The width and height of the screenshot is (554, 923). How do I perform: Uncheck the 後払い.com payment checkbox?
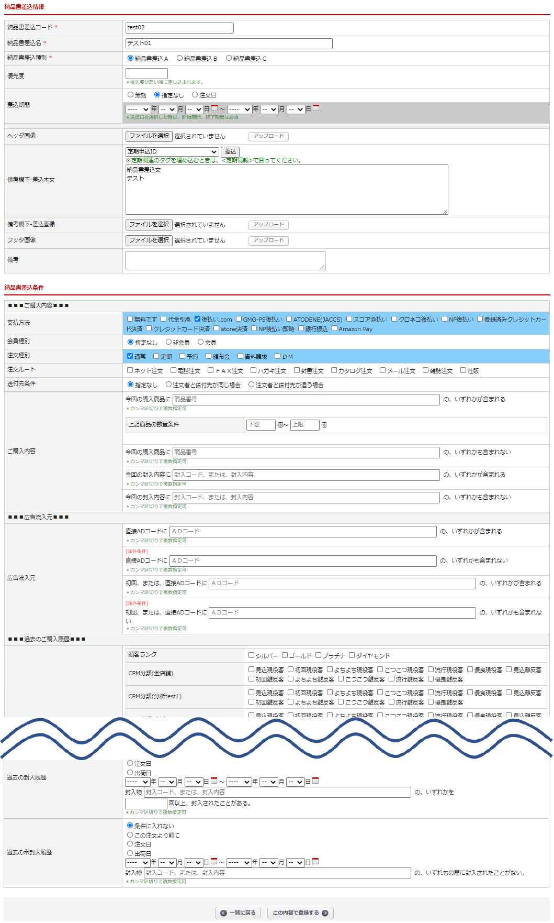coord(198,318)
